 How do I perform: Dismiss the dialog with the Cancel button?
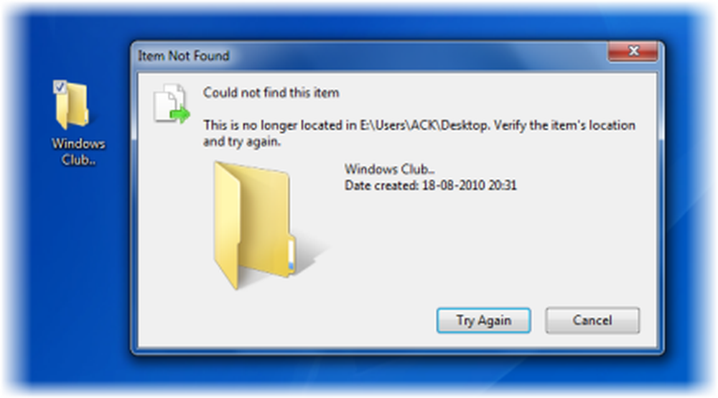592,320
